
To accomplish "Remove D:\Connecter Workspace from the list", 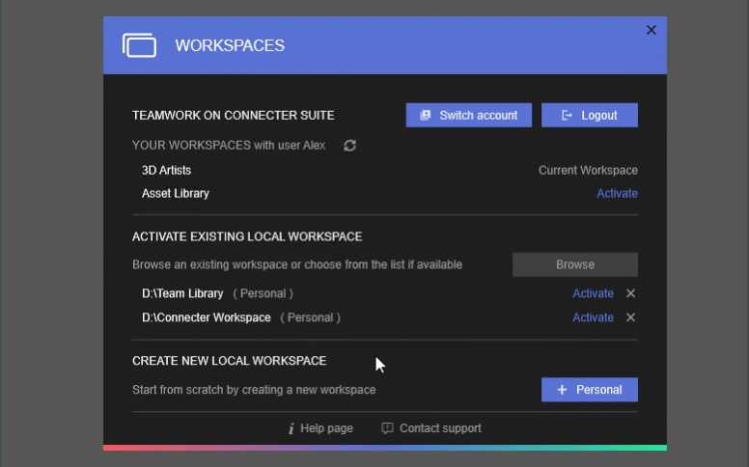I will 630,317.
